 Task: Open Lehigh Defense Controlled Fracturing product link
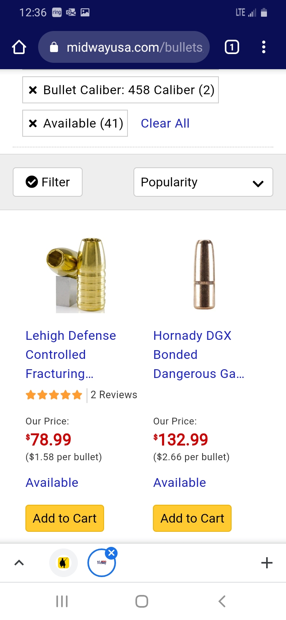pyautogui.click(x=71, y=355)
